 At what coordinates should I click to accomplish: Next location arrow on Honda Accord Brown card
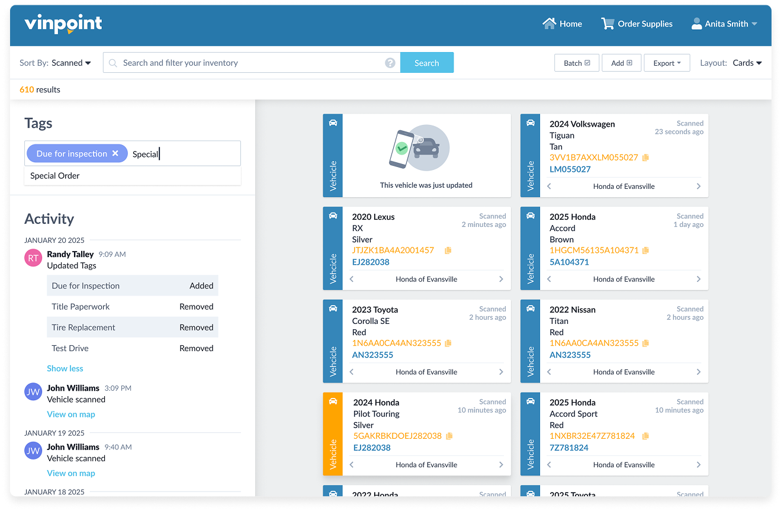[x=699, y=279]
